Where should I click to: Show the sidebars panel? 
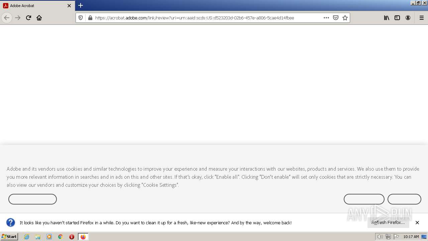pos(397,18)
